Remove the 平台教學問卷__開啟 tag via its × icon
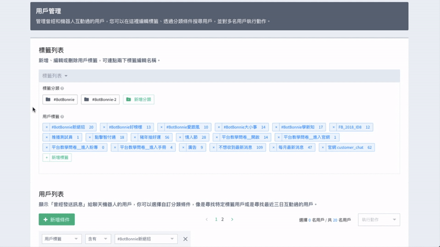Image resolution: width=440 pixels, height=247 pixels. point(217,137)
